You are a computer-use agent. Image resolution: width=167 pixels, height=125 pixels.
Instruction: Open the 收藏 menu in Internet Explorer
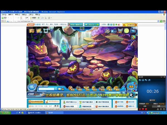(x=24, y=14)
